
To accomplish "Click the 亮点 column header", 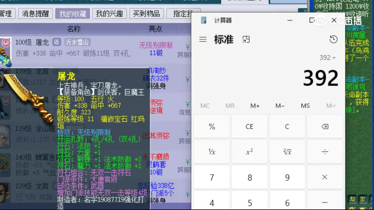I will coord(155,29).
